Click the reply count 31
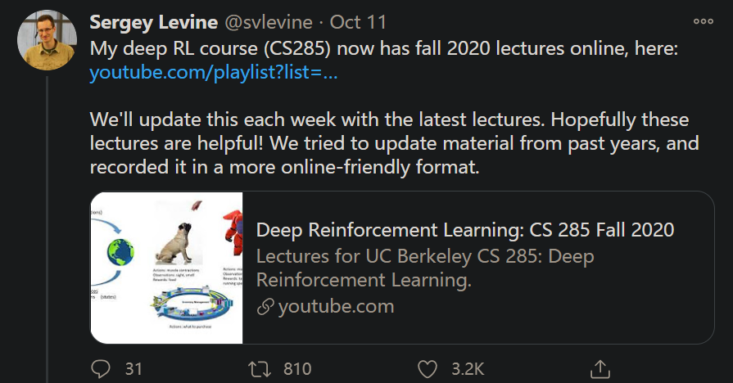733x383 pixels. [133, 369]
